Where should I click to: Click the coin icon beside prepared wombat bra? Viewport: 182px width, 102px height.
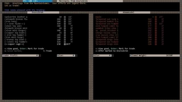(156, 22)
